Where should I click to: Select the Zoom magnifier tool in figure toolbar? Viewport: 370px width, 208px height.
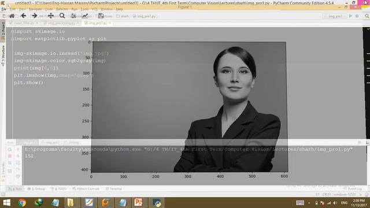[x=62, y=16]
